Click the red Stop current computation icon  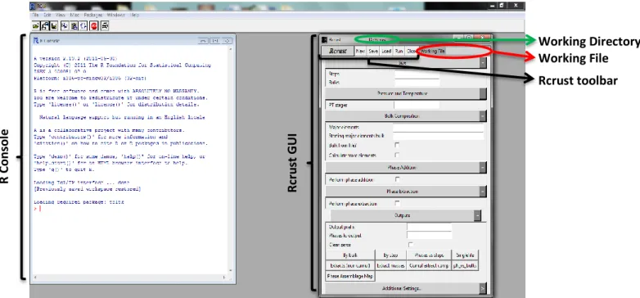tap(94, 26)
